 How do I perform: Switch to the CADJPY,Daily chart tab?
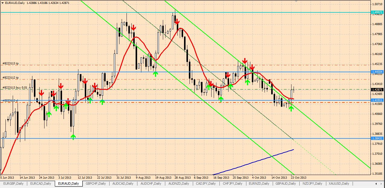click(x=206, y=183)
